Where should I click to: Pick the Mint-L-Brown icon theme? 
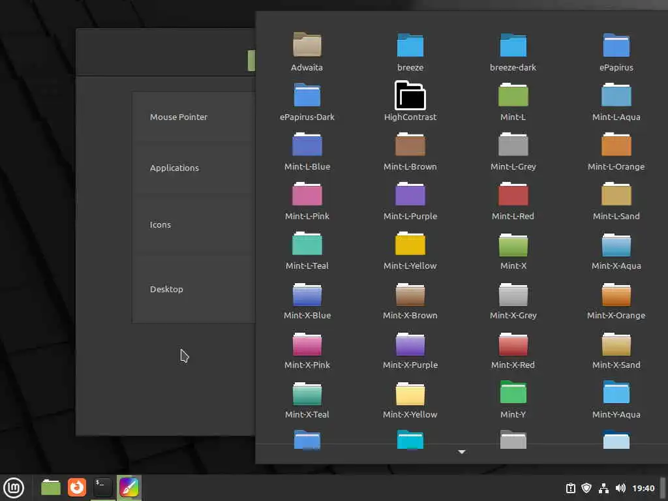[410, 151]
